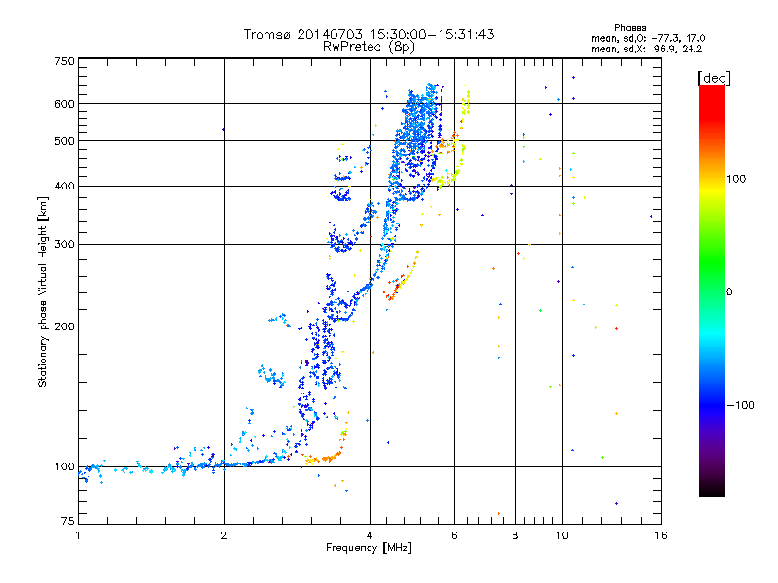The width and height of the screenshot is (778, 583).
Task: Click the x-axis tick label '10'
Action: coord(562,535)
